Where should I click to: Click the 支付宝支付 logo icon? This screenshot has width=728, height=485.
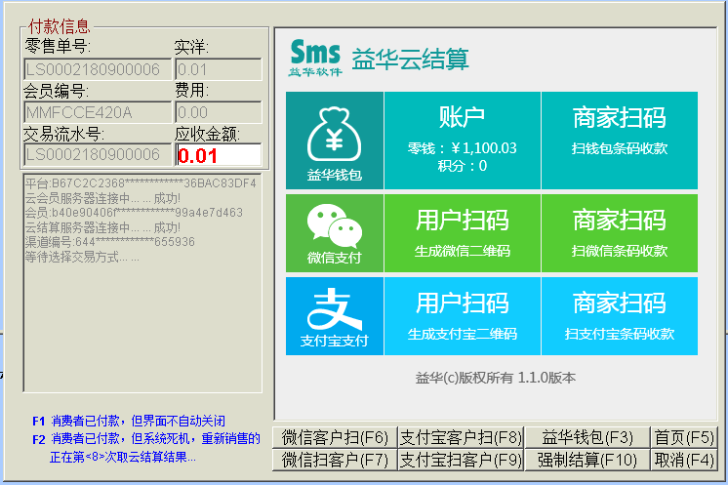point(335,310)
